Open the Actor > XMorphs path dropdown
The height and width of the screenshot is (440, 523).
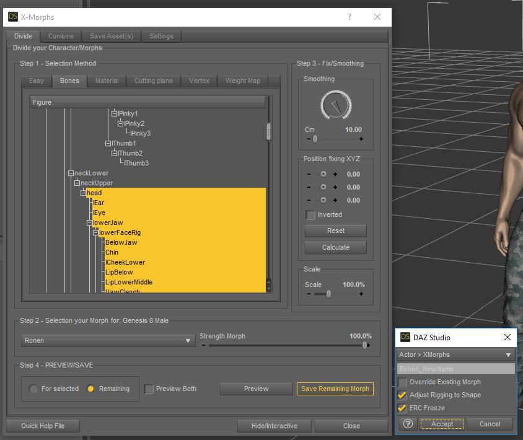click(x=455, y=354)
